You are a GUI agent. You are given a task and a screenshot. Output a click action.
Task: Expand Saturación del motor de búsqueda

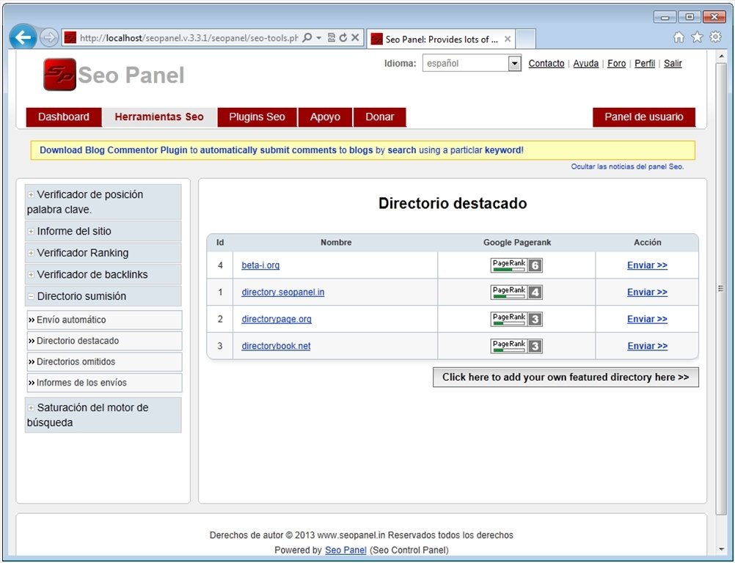click(x=103, y=415)
